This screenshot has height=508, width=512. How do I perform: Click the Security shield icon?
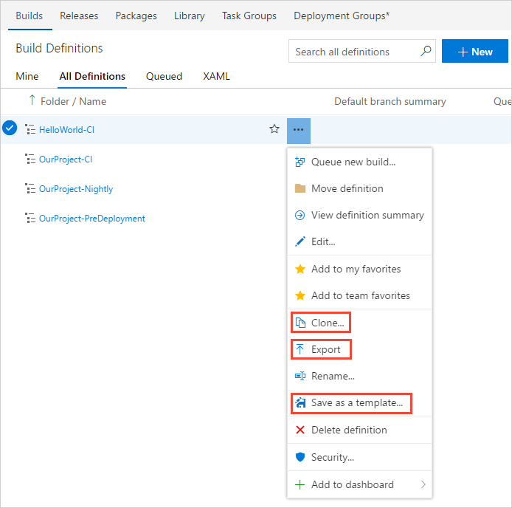click(300, 457)
